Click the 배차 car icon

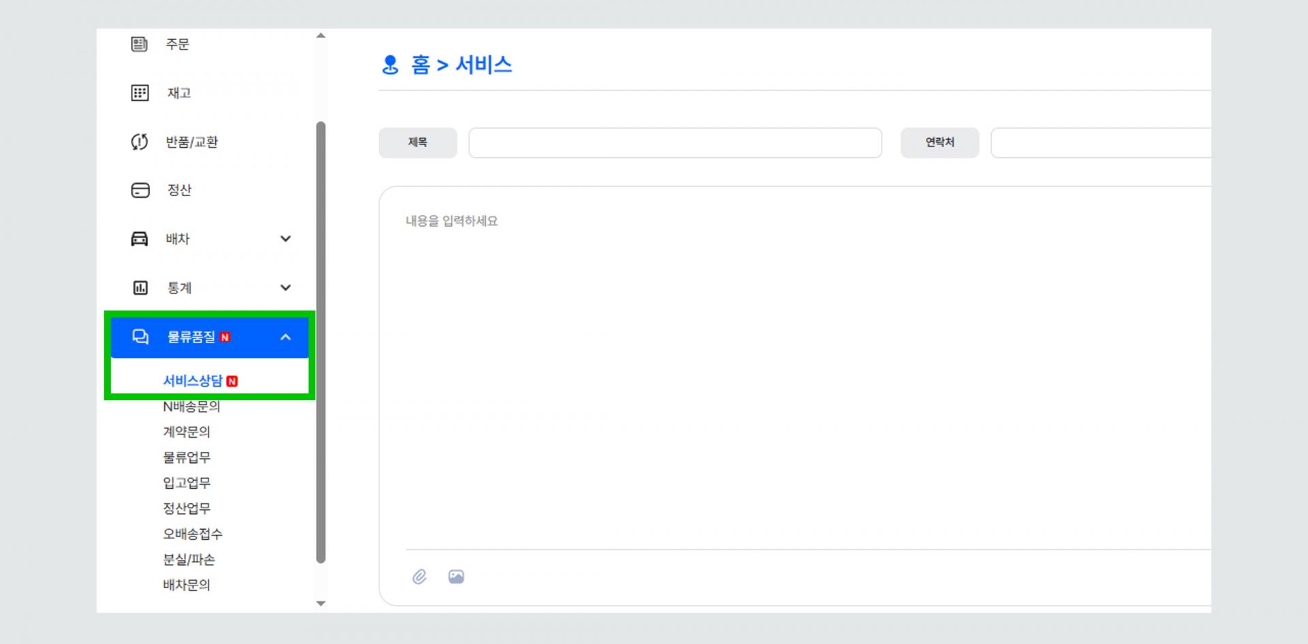[x=139, y=239]
